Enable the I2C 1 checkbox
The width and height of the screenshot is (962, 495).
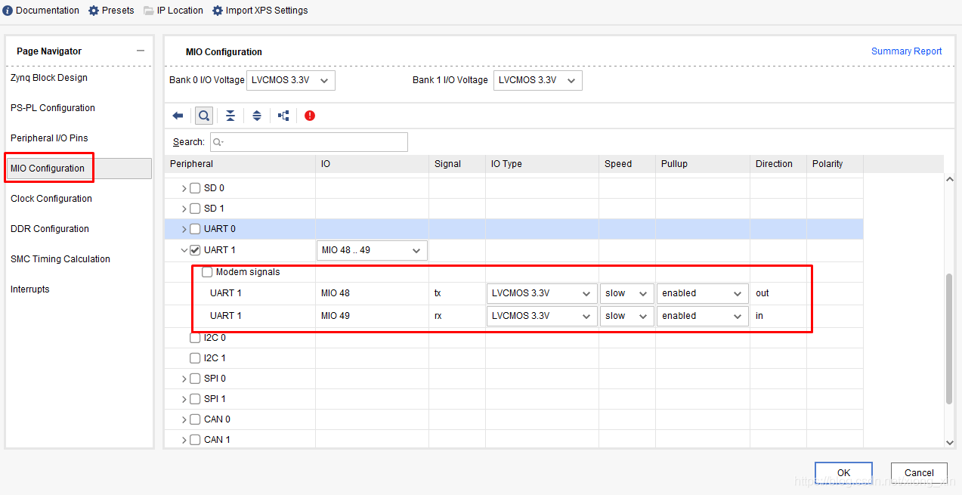[195, 358]
